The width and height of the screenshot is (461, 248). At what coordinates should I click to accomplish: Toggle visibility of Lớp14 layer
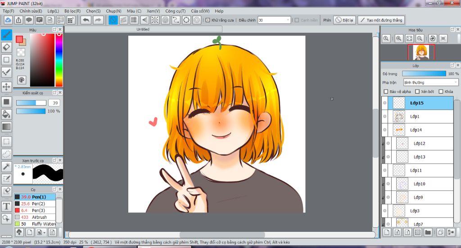385,130
